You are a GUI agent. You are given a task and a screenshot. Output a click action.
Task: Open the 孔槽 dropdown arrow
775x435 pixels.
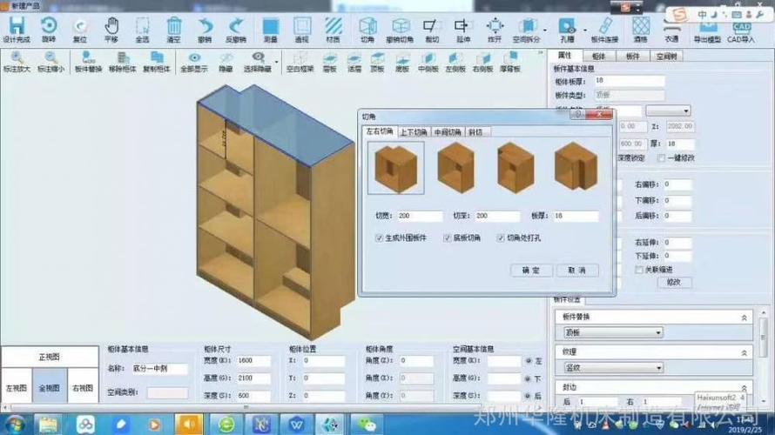[x=585, y=30]
